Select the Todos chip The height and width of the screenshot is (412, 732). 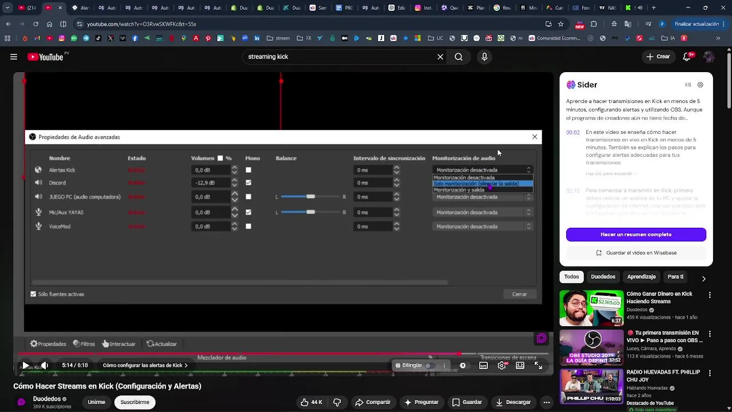tap(571, 277)
